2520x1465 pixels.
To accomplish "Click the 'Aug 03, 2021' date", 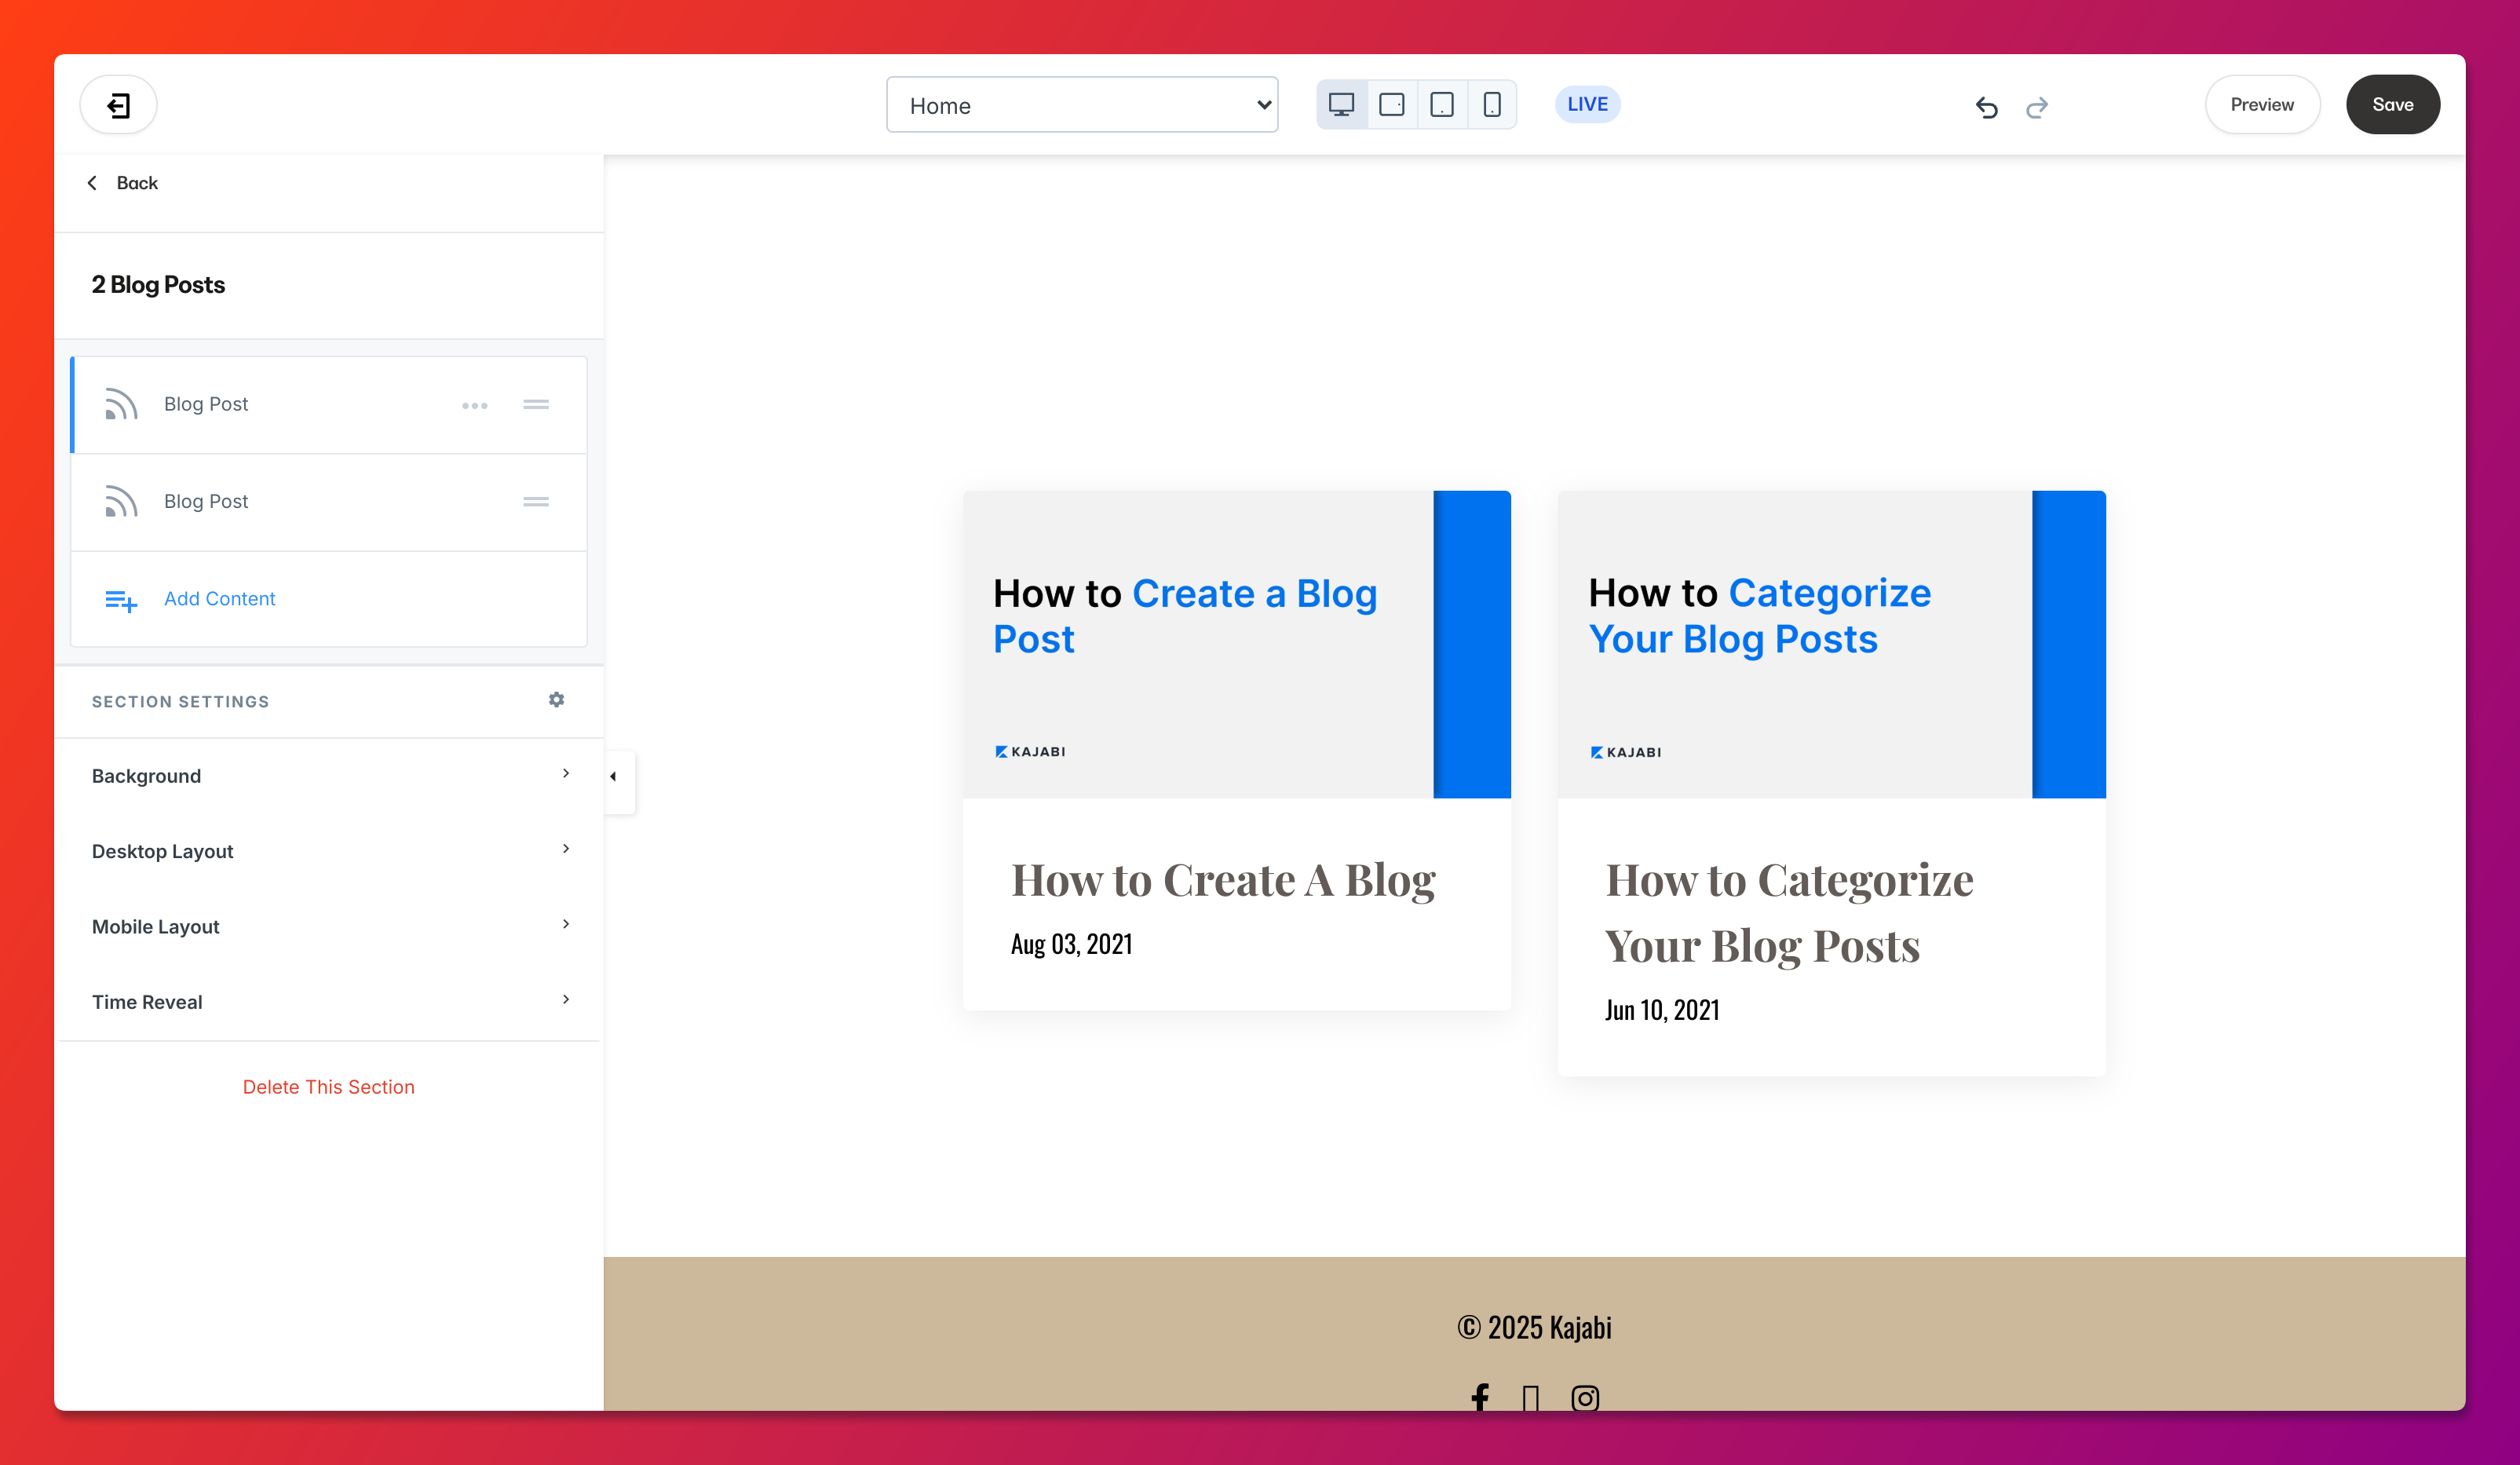I will pos(1072,944).
